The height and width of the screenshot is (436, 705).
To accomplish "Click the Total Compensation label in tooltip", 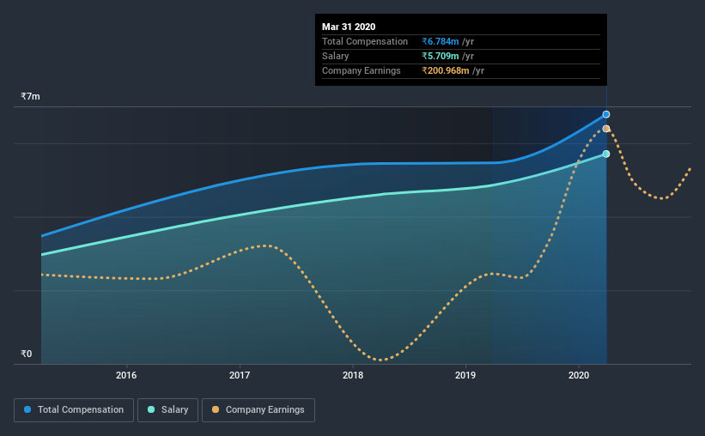I will click(365, 41).
